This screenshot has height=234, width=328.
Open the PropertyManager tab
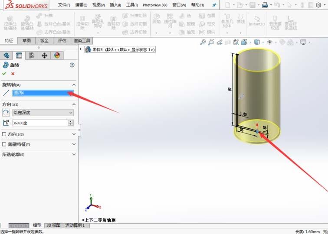tap(19, 55)
